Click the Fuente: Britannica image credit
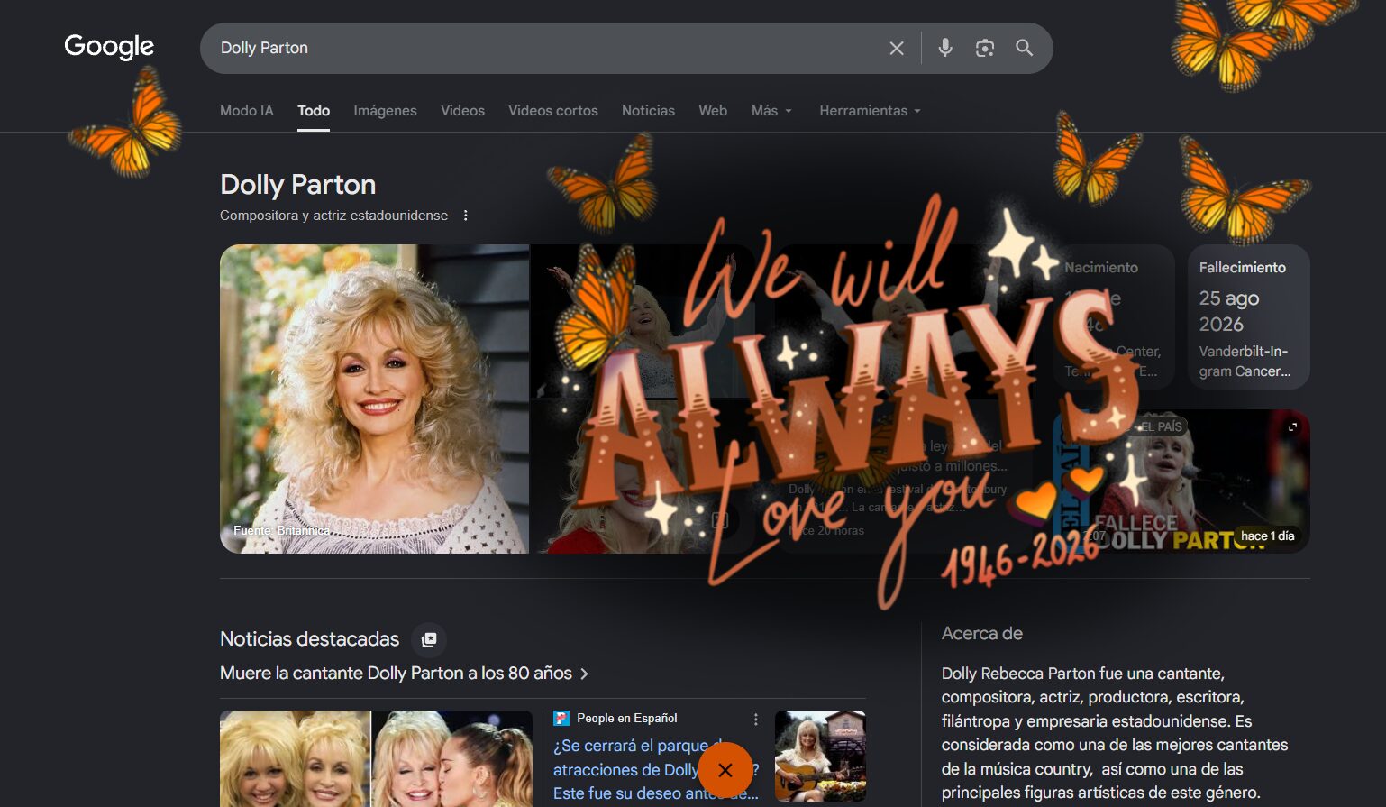Image resolution: width=1386 pixels, height=807 pixels. (x=281, y=531)
